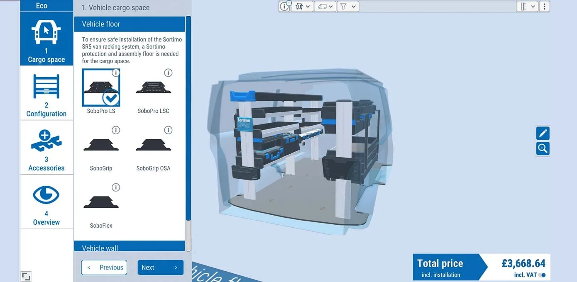
Task: Choose the SoboFlex floor option
Action: pos(101,207)
